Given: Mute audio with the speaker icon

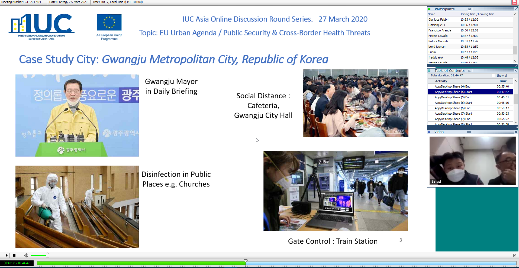Looking at the screenshot, I should pos(26,255).
